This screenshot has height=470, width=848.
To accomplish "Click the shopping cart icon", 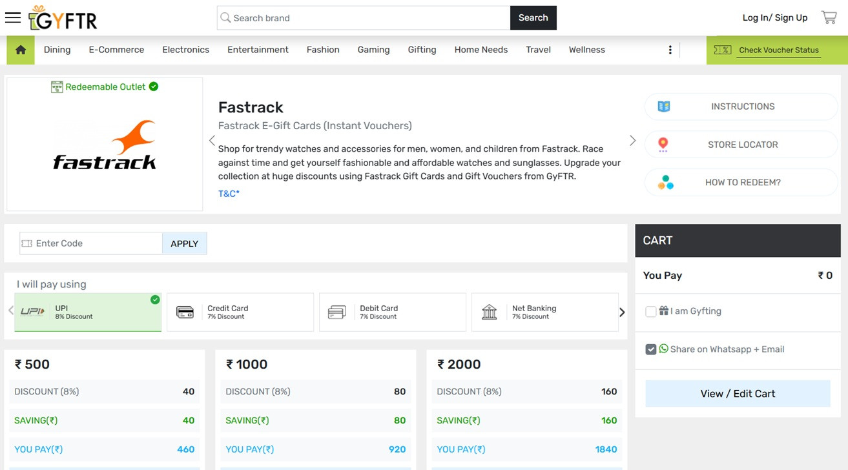I will pos(829,17).
